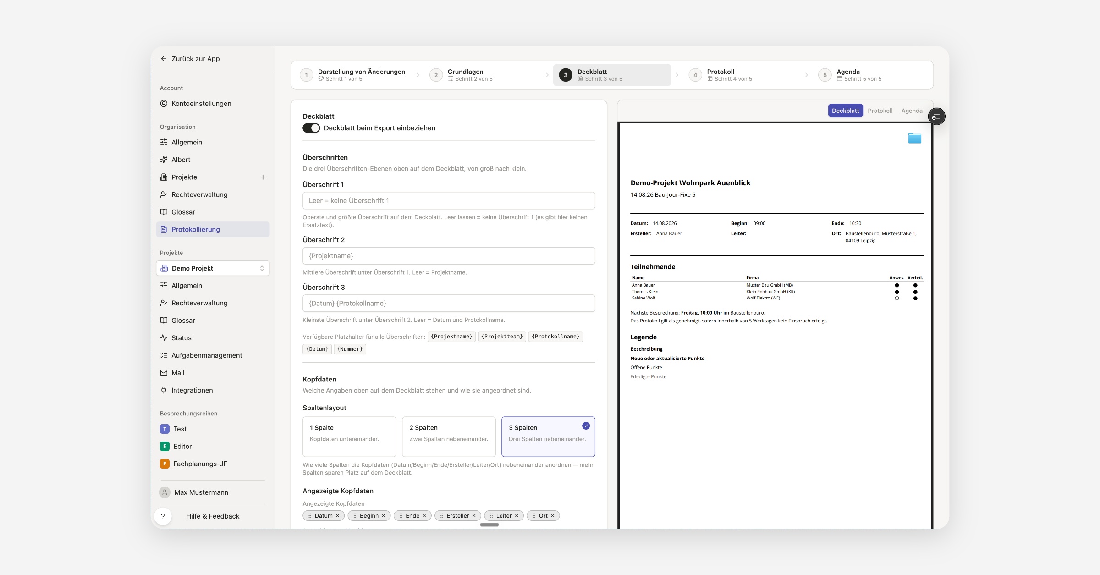Viewport: 1100px width, 575px height.
Task: Go to step 5 Agenda
Action: (x=871, y=75)
